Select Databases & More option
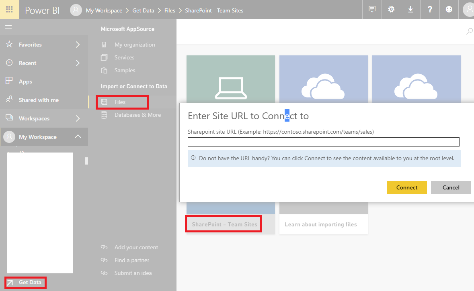The height and width of the screenshot is (291, 474). coord(137,115)
